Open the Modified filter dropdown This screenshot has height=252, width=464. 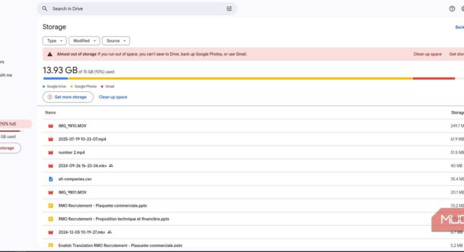[x=85, y=41]
